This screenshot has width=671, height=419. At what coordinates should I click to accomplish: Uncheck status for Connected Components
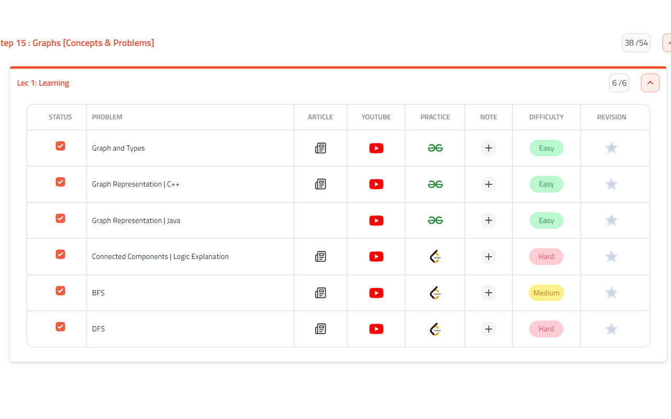click(60, 254)
